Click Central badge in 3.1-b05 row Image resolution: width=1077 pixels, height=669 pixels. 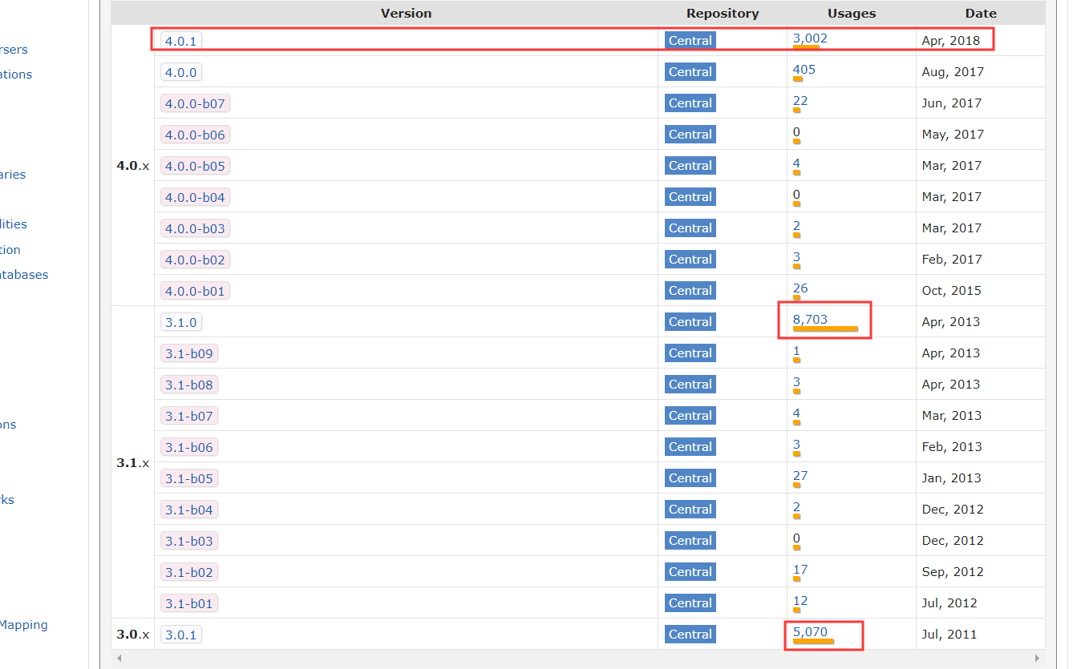[690, 478]
